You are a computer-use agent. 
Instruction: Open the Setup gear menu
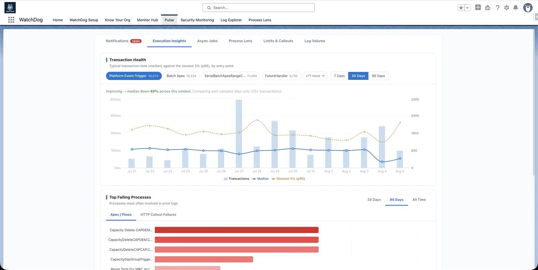(x=507, y=8)
